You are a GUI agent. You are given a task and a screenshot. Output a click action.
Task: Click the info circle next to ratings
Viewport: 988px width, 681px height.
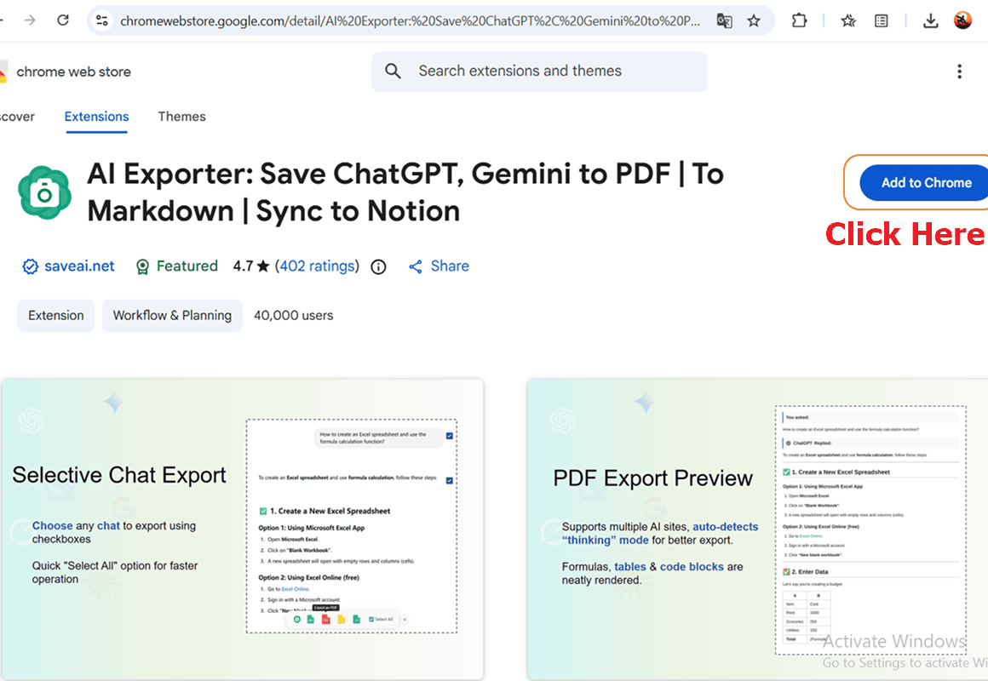pos(378,266)
